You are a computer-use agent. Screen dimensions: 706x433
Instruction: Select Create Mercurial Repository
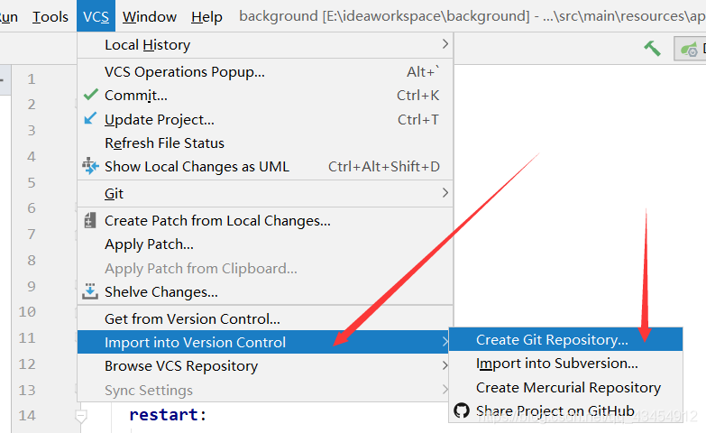(568, 387)
